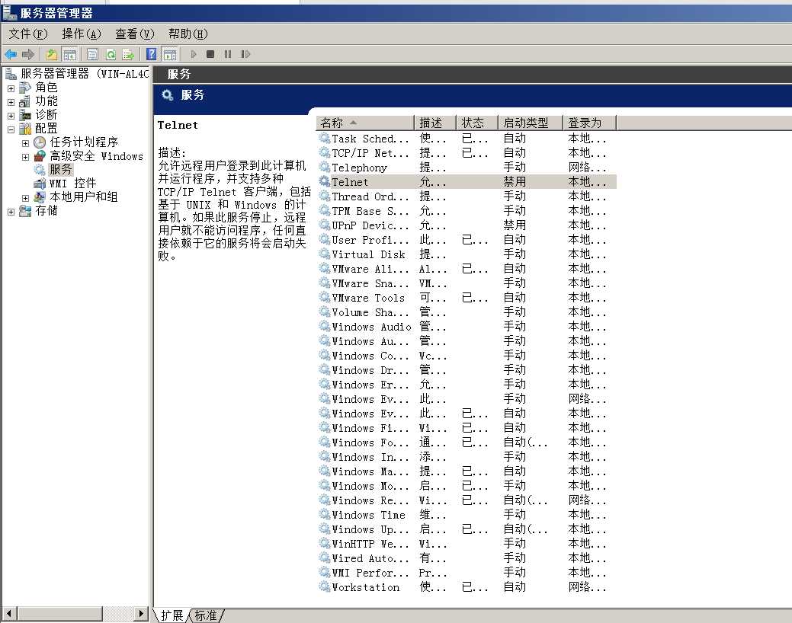Expand the 角色 tree node

(11, 88)
